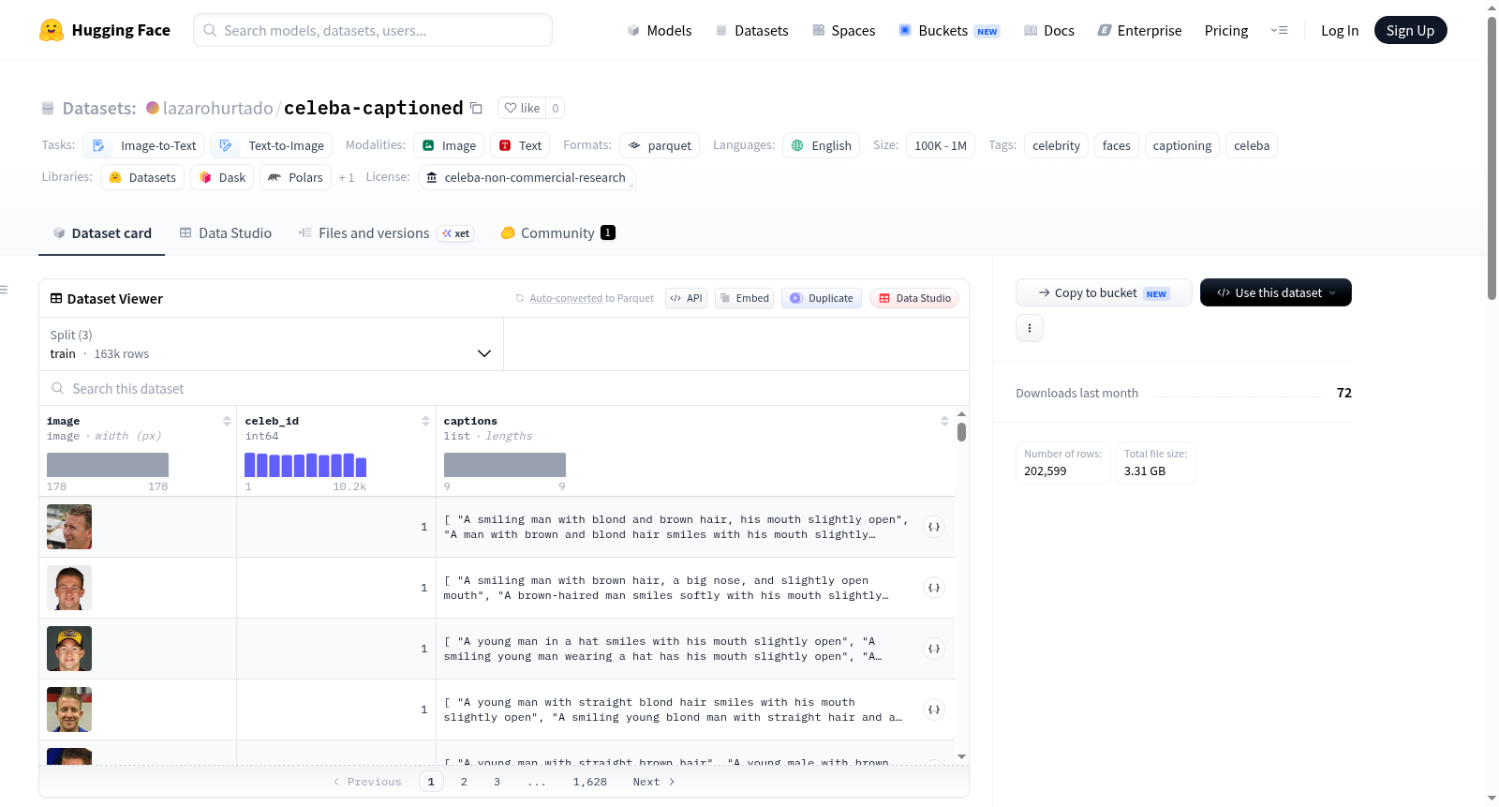Select the Dataset card tab
This screenshot has height=807, width=1499.
click(101, 233)
